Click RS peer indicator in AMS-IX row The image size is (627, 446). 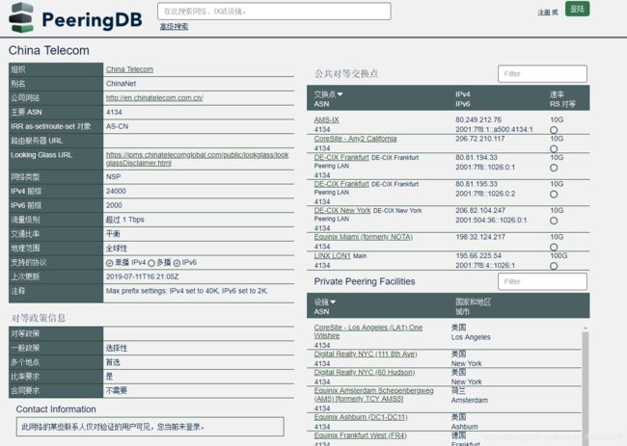(x=554, y=130)
